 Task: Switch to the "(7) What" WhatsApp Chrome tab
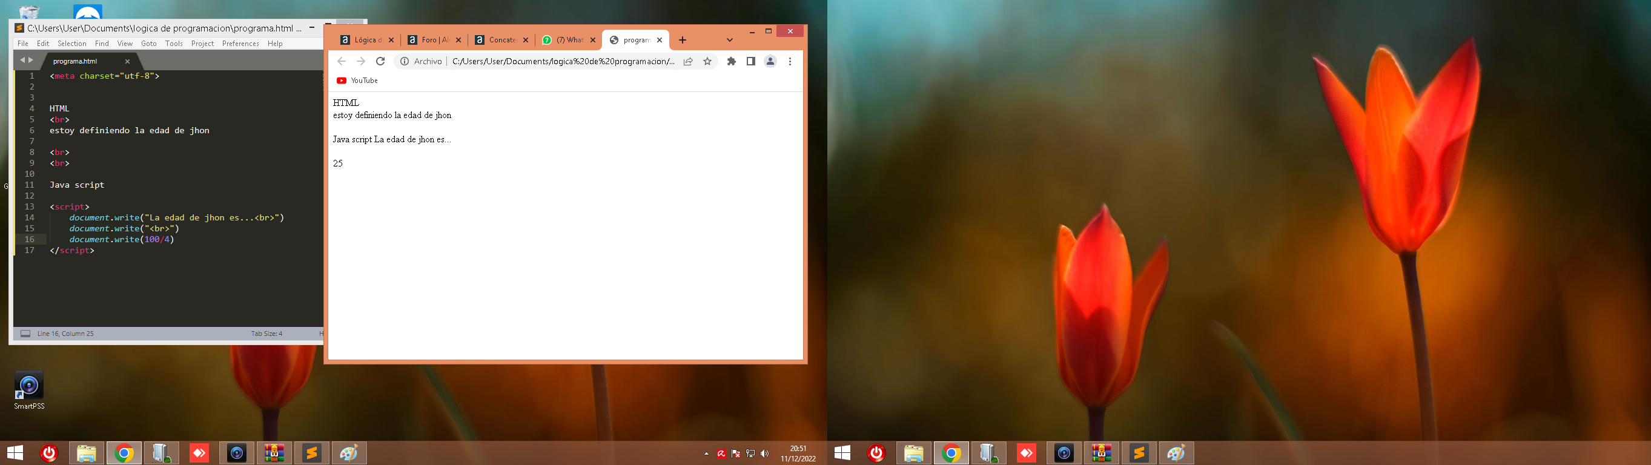point(569,40)
